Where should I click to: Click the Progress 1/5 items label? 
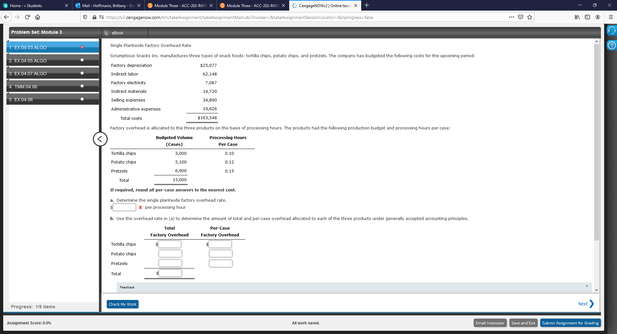coord(33,307)
